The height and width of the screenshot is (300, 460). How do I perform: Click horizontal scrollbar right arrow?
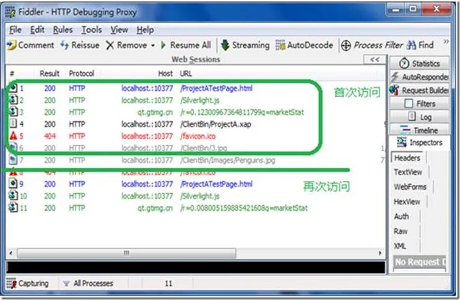tap(380, 253)
